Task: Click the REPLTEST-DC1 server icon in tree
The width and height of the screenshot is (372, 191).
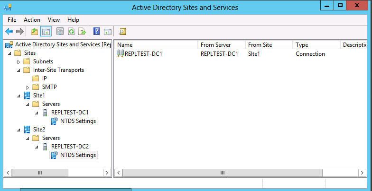Action: [x=45, y=113]
